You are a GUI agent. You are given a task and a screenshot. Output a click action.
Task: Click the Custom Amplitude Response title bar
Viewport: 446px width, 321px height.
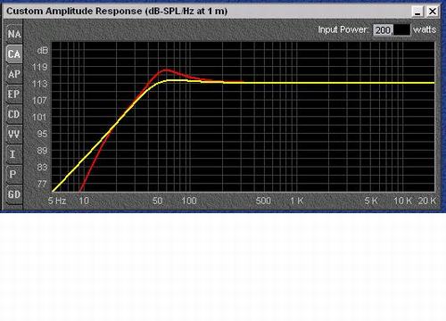coord(208,12)
